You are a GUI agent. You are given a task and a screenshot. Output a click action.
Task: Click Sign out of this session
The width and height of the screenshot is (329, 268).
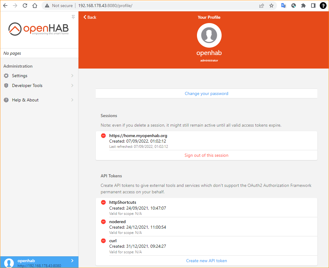pyautogui.click(x=206, y=155)
